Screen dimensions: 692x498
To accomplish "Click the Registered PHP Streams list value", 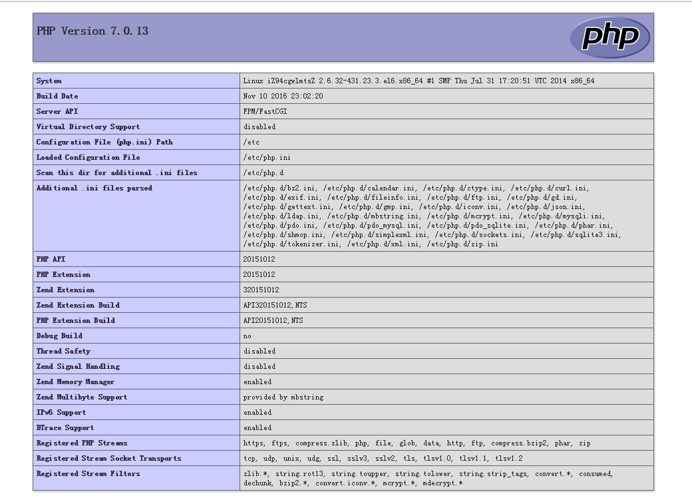I will pyautogui.click(x=417, y=443).
